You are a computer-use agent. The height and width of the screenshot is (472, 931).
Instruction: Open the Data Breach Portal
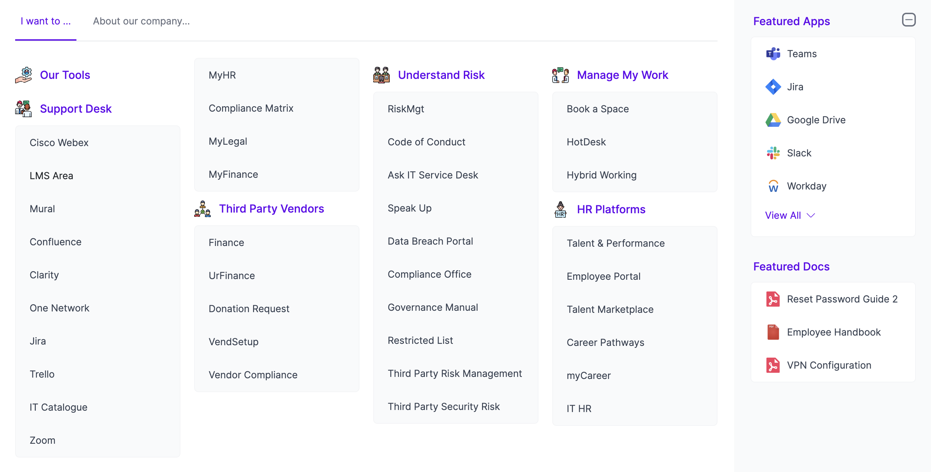click(x=430, y=241)
